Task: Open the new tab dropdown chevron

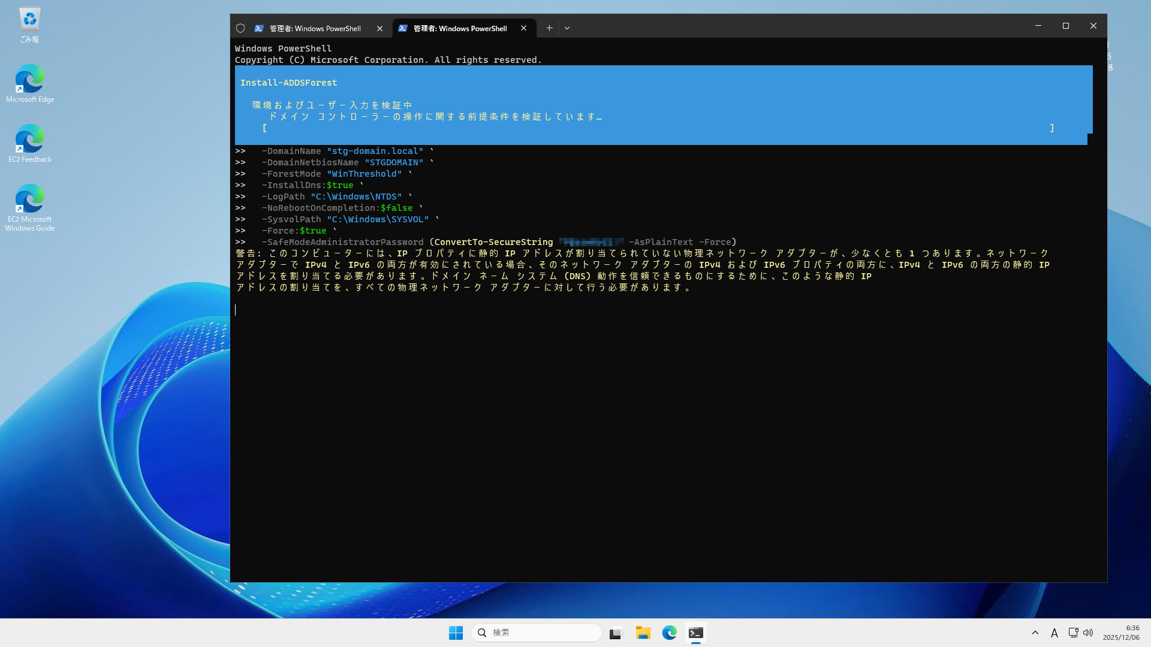Action: coord(567,28)
